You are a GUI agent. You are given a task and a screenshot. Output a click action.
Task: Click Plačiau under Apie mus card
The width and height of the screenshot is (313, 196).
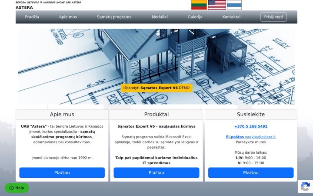click(62, 172)
